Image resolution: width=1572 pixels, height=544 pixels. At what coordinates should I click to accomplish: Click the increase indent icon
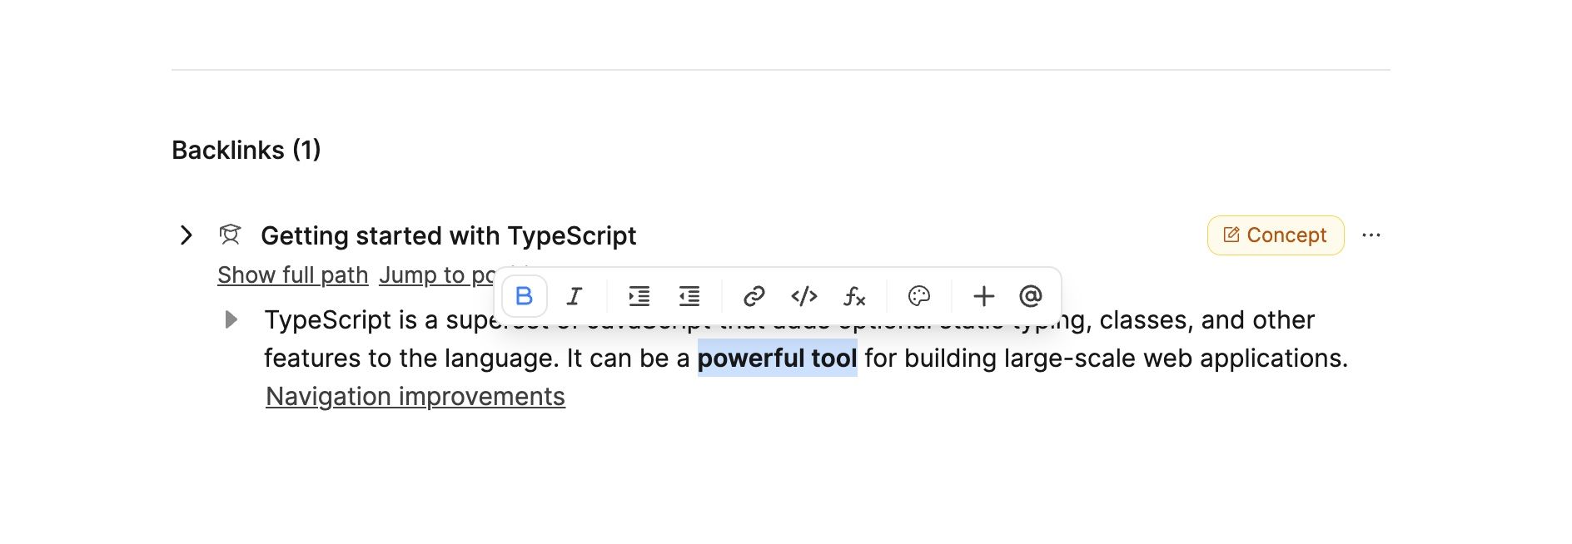[x=639, y=296]
